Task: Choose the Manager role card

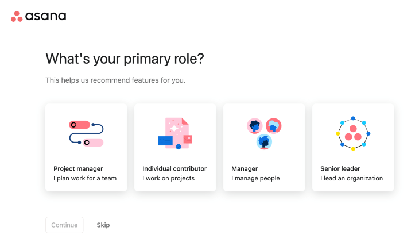Action: [x=264, y=148]
